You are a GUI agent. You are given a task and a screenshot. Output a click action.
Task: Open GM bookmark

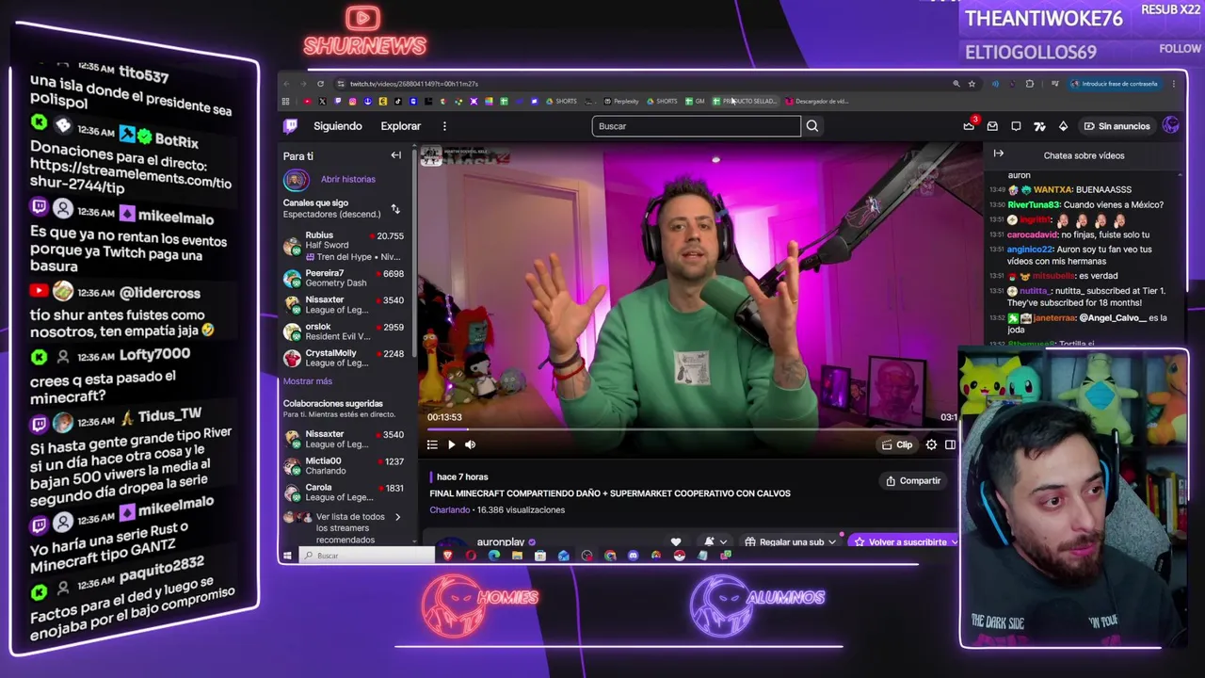[x=695, y=101]
